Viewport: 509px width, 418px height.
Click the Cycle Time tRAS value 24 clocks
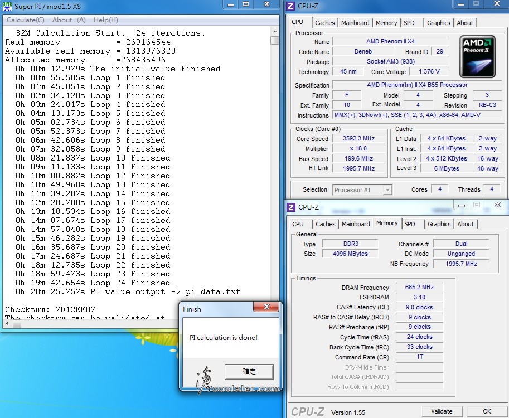point(419,337)
